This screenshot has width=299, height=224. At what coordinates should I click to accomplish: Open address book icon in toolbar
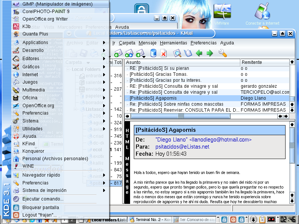(188, 53)
